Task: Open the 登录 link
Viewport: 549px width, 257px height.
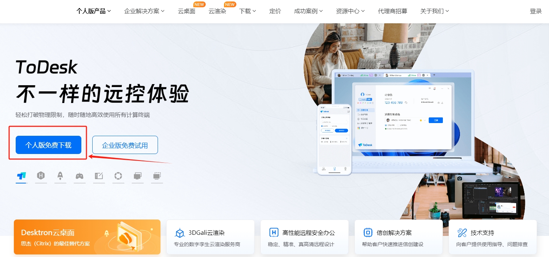Action: click(536, 11)
